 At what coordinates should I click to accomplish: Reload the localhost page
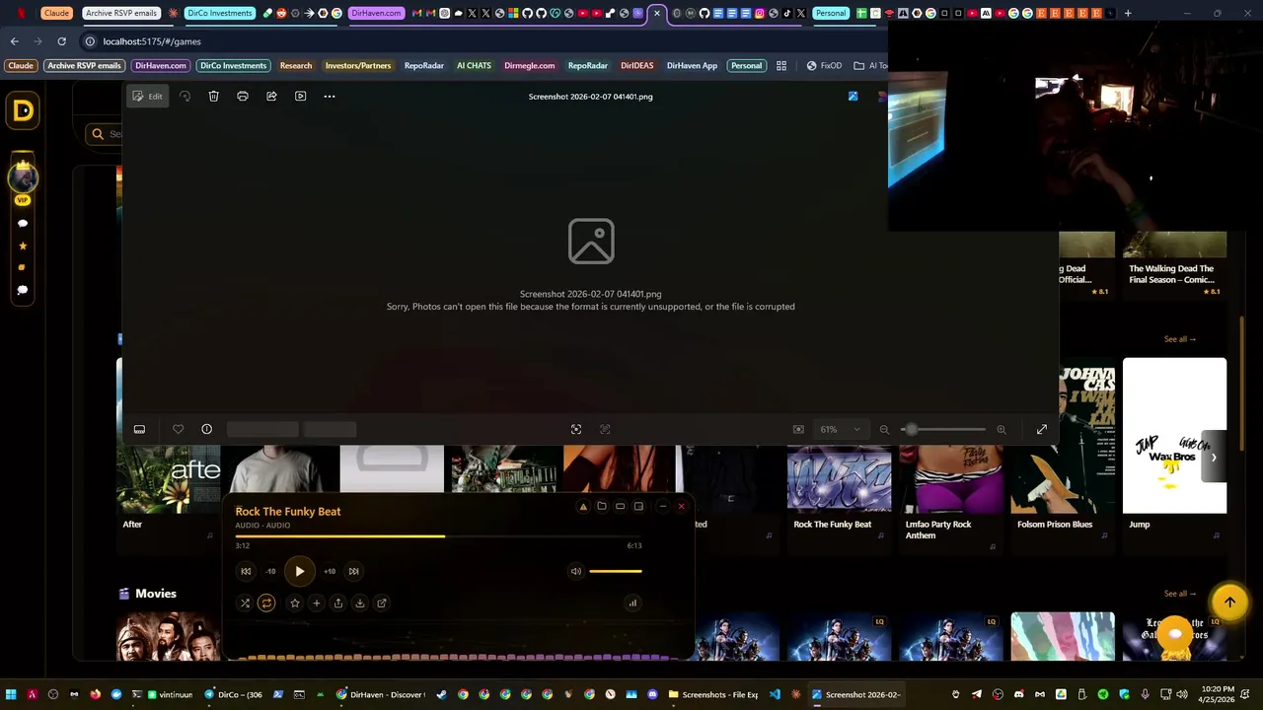[61, 41]
